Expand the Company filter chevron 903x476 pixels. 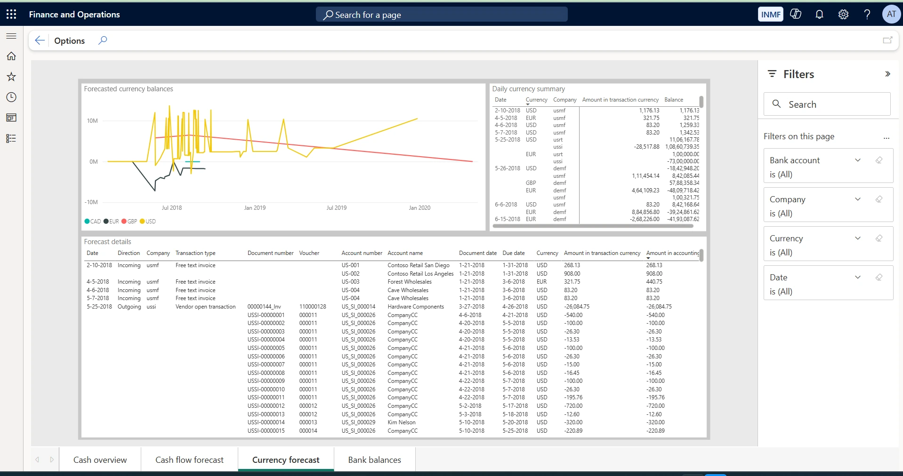pos(858,199)
